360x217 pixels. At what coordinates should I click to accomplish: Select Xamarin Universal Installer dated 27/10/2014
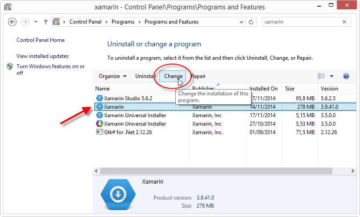pyautogui.click(x=225, y=124)
